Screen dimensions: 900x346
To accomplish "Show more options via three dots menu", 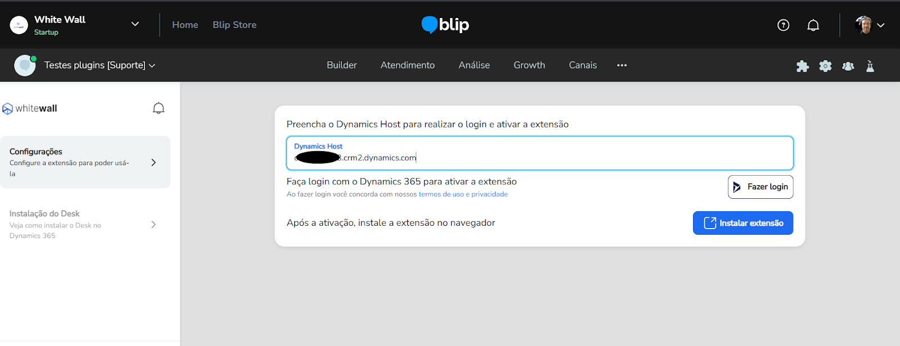I will [x=622, y=65].
